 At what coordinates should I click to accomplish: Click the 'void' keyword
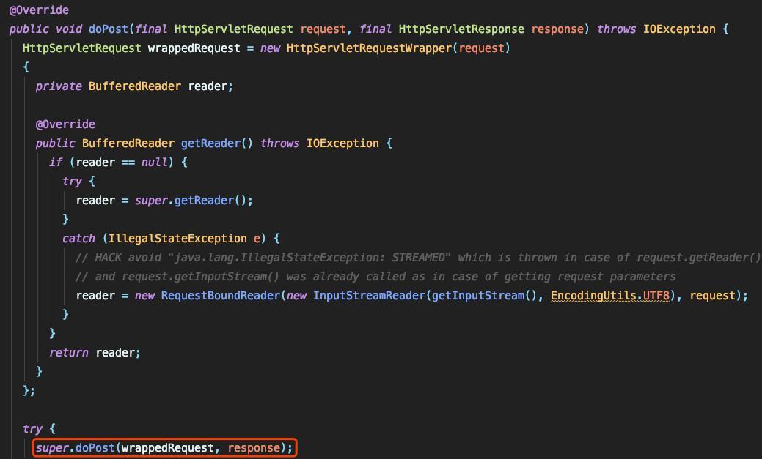68,29
